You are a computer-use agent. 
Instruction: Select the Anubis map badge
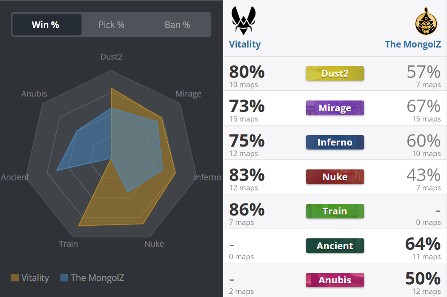point(335,280)
